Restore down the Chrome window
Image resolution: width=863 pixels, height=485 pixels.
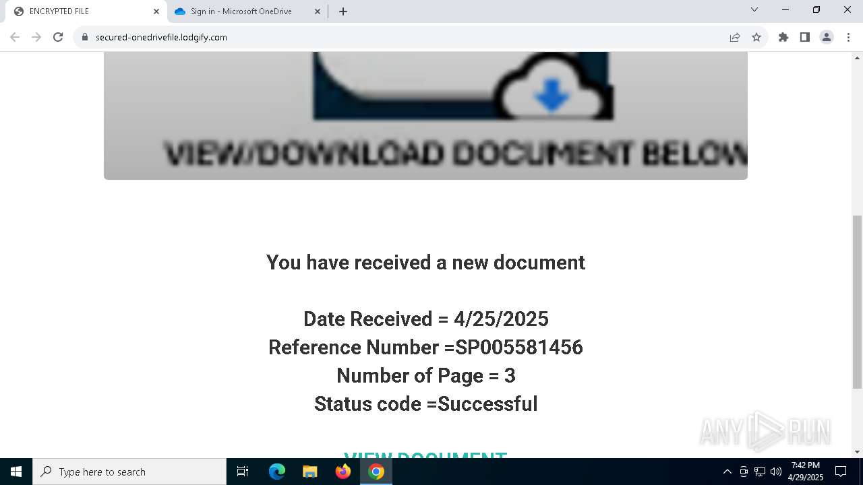[x=816, y=10]
